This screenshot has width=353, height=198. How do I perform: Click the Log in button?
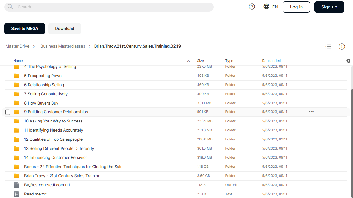point(296,7)
